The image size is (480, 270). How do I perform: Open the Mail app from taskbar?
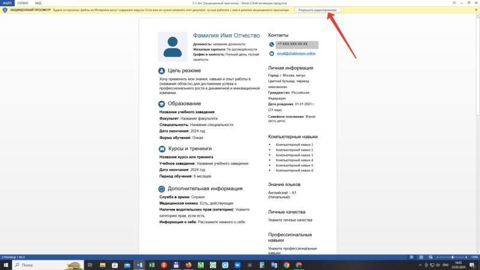point(127,265)
